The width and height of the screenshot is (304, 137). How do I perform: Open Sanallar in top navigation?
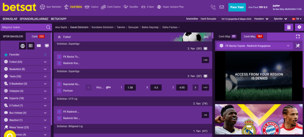131,7
